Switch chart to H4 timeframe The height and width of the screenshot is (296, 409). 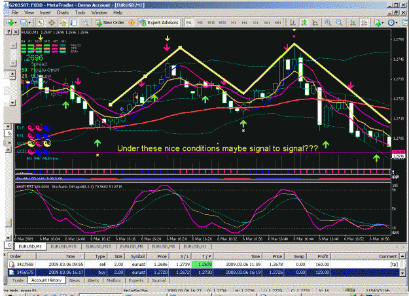click(x=244, y=23)
